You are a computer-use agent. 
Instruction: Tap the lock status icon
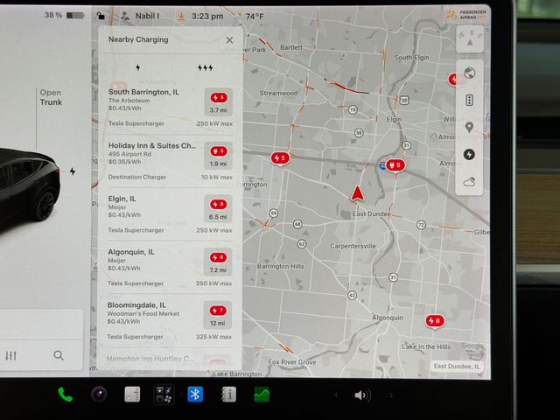click(101, 16)
